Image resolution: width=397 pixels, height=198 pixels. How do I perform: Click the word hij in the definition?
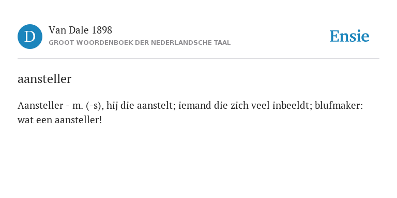pos(112,106)
